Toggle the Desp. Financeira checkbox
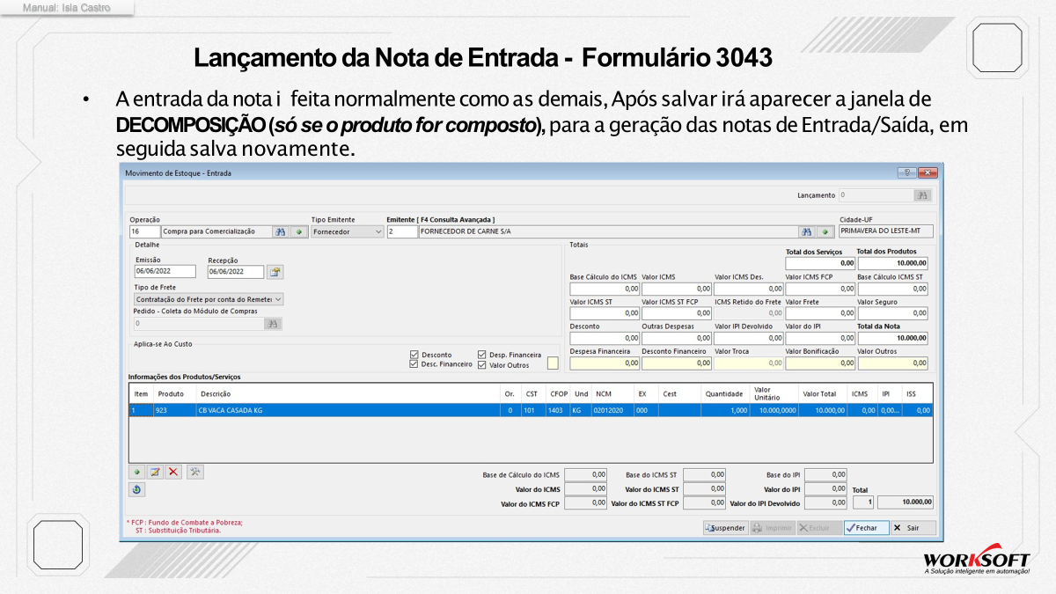Screen dimensions: 1056x594 pyautogui.click(x=482, y=355)
